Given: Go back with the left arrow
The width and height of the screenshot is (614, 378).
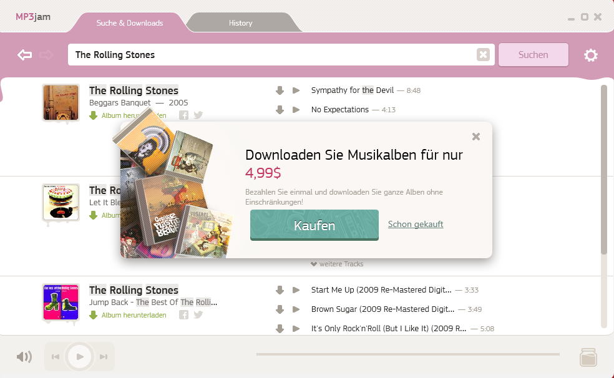Looking at the screenshot, I should [25, 55].
